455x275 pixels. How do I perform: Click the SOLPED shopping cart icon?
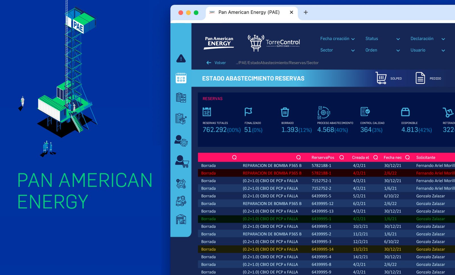point(381,78)
